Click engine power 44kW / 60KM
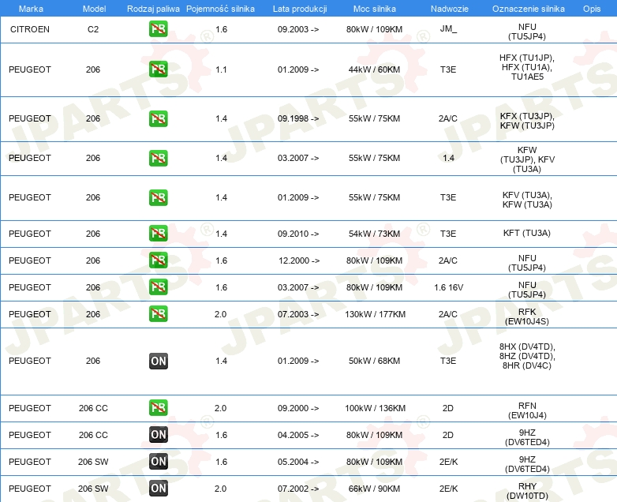The height and width of the screenshot is (502, 617). tap(374, 69)
